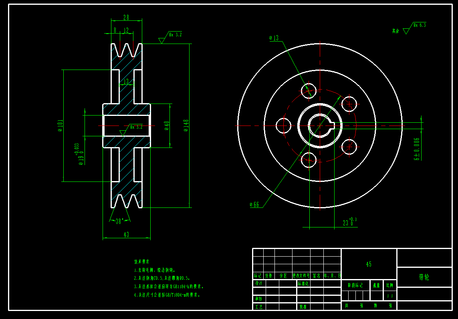Click the ø148 outer diameter dimension
The image size is (458, 319).
[186, 126]
